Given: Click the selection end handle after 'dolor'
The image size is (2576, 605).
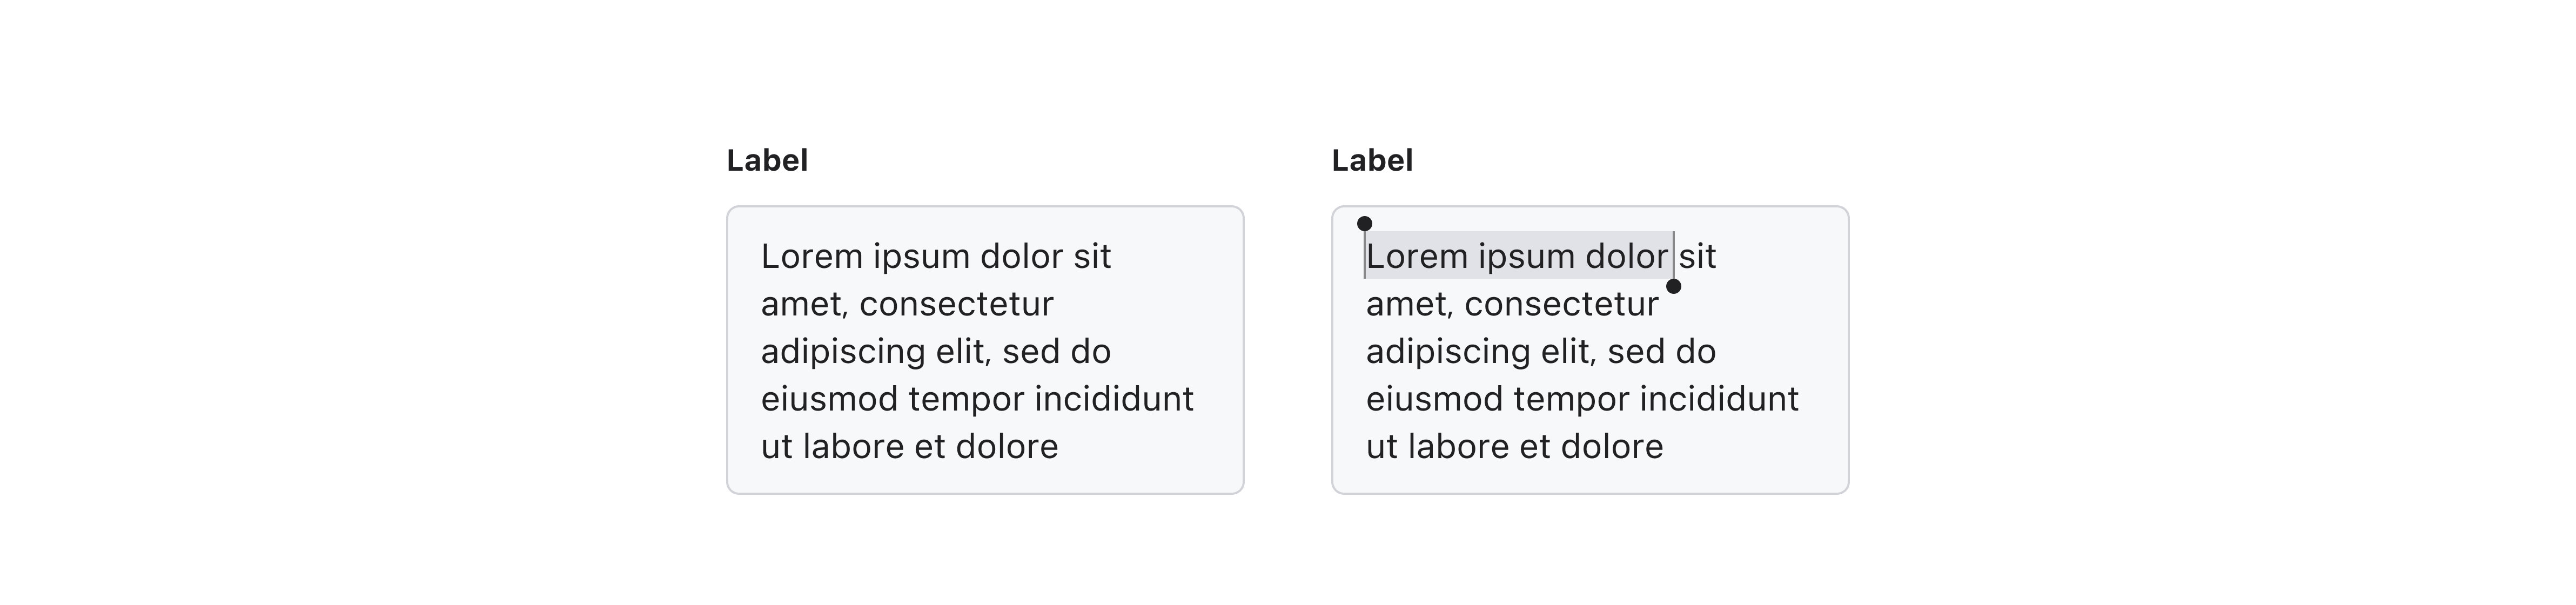Looking at the screenshot, I should pyautogui.click(x=1674, y=287).
